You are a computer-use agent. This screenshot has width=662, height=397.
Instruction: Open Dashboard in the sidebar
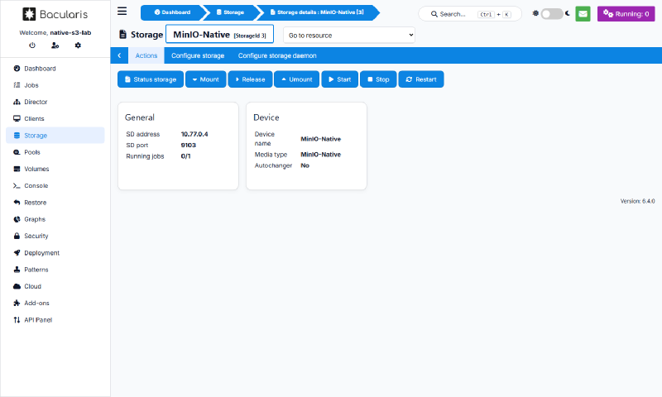click(55, 69)
